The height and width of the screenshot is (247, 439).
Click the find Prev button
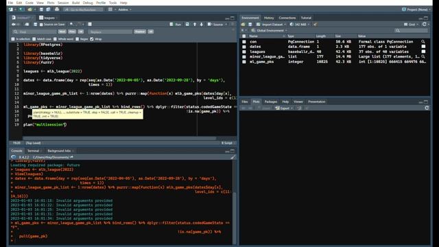tap(72, 32)
